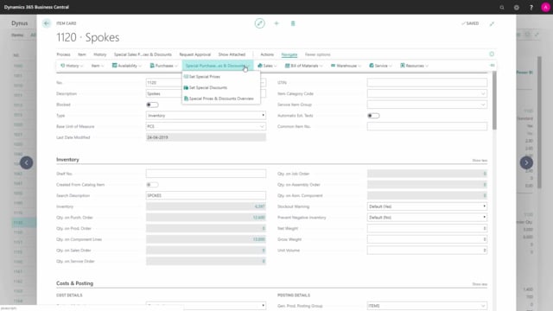Image resolution: width=553 pixels, height=311 pixels.
Task: Click the Resources group icon
Action: (x=403, y=66)
